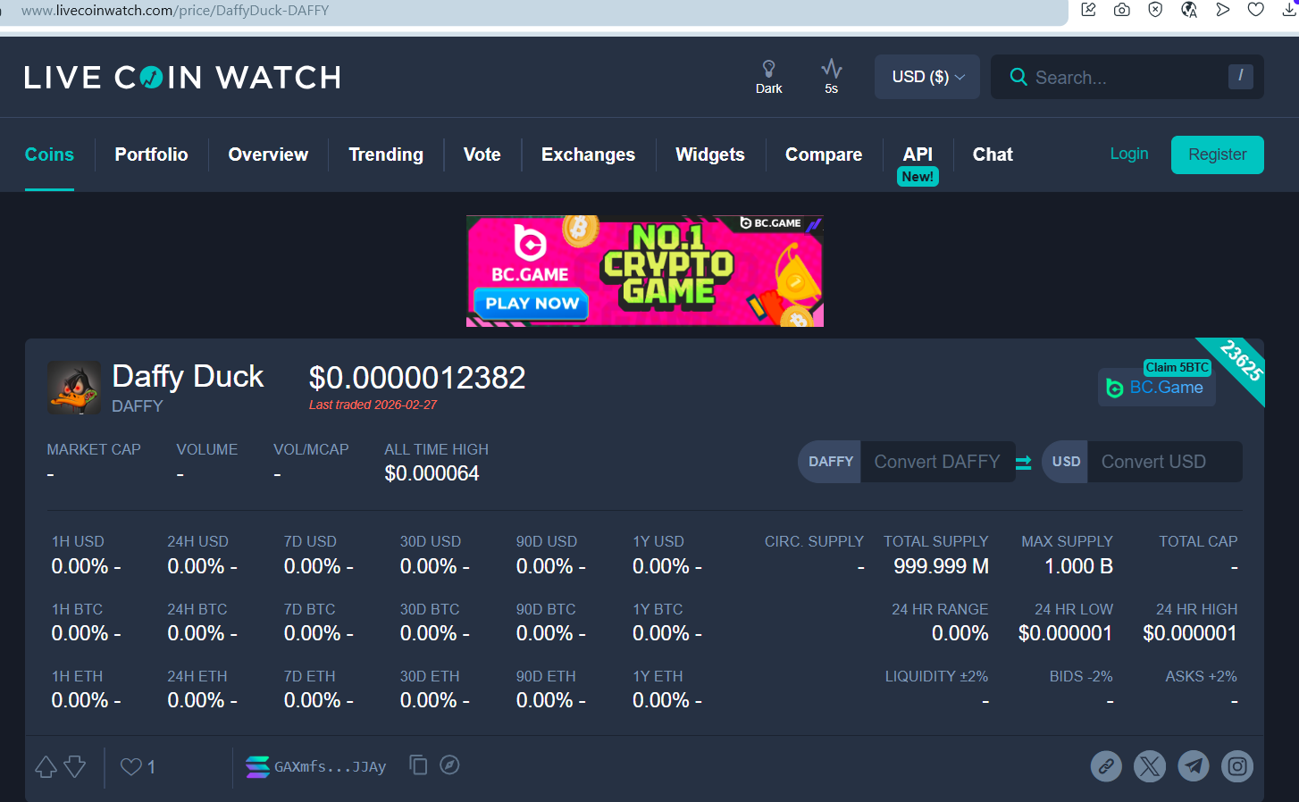The height and width of the screenshot is (802, 1299).
Task: Downvote the Daffy Duck coin
Action: pos(75,766)
